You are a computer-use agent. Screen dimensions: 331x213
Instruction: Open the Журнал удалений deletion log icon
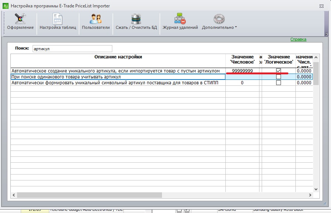pos(180,18)
